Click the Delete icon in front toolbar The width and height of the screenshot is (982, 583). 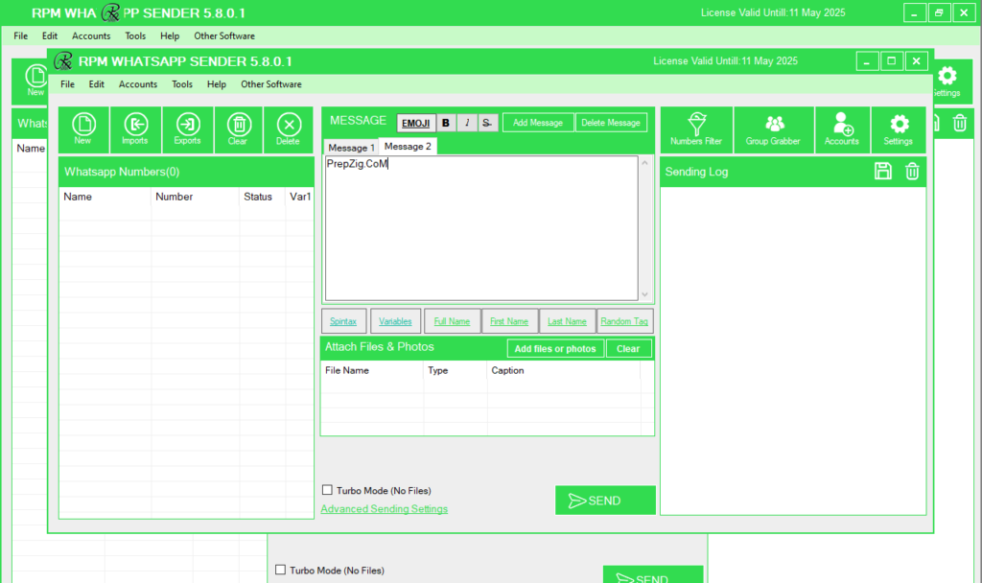pyautogui.click(x=288, y=129)
